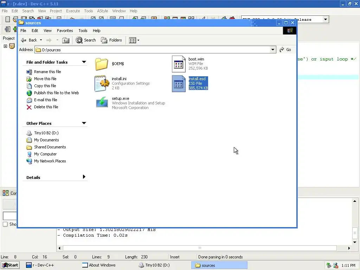The image size is (360, 270).
Task: Click the Publish to Web globe icon
Action: click(x=29, y=93)
